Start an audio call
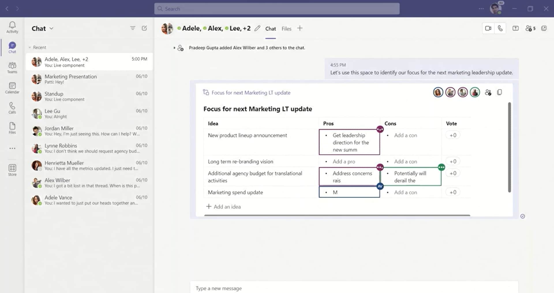This screenshot has height=293, width=554. (x=500, y=28)
